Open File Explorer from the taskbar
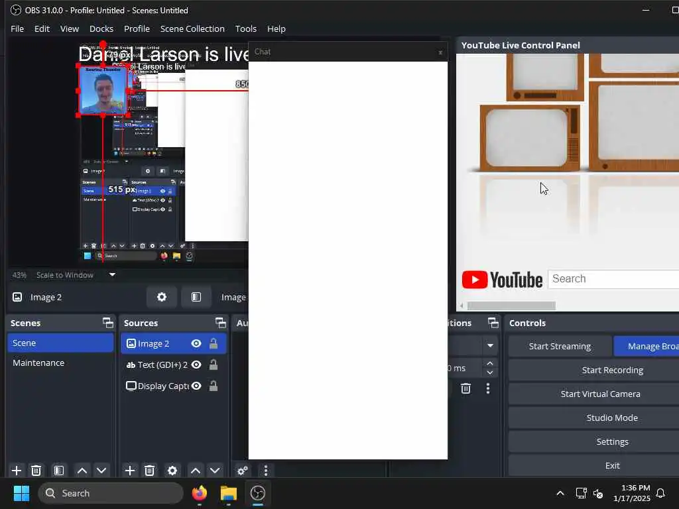679x509 pixels. pos(228,493)
